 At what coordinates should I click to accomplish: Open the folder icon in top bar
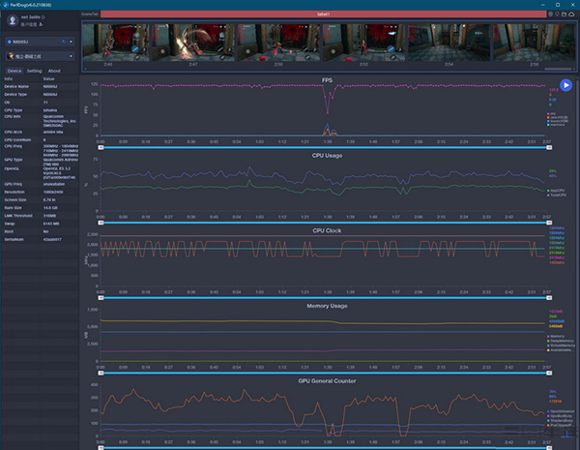pyautogui.click(x=565, y=15)
